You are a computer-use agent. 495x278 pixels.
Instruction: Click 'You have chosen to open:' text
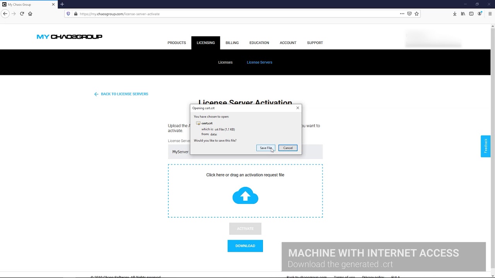(211, 117)
